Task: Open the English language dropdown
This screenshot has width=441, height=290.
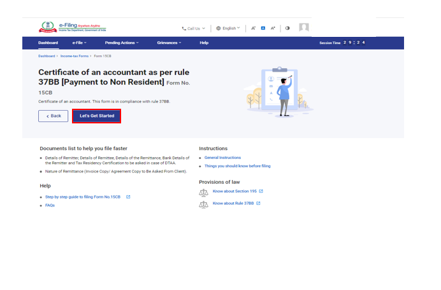Action: click(x=228, y=29)
